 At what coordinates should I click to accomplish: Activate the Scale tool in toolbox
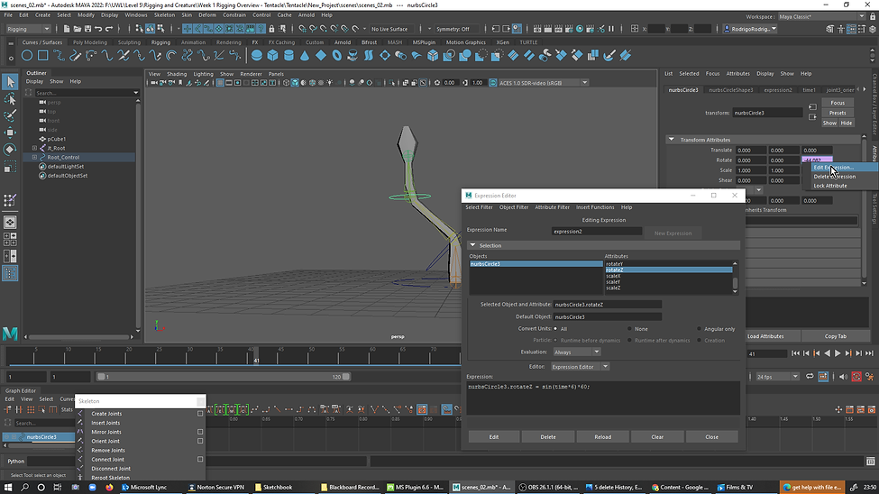10,167
